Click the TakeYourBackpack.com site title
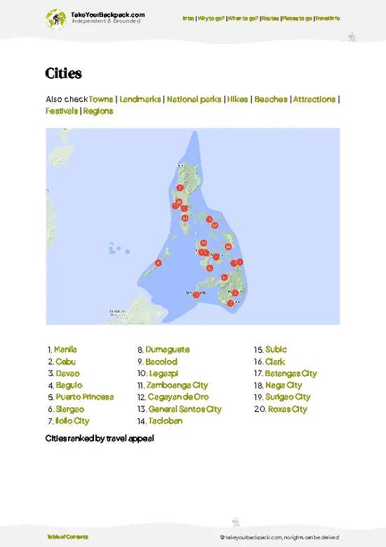Screen dimensions: 386x547 107,15
